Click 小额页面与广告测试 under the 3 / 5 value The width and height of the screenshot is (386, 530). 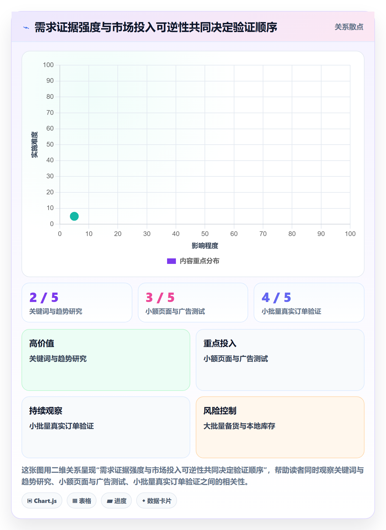(175, 311)
